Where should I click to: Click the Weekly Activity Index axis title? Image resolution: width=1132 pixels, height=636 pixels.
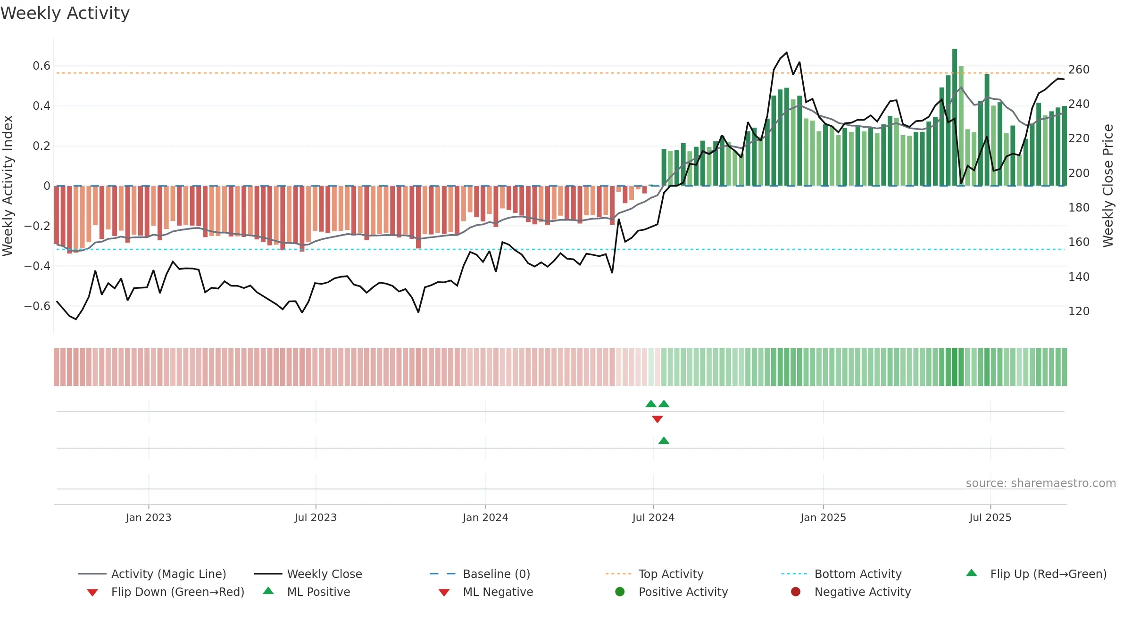point(8,186)
